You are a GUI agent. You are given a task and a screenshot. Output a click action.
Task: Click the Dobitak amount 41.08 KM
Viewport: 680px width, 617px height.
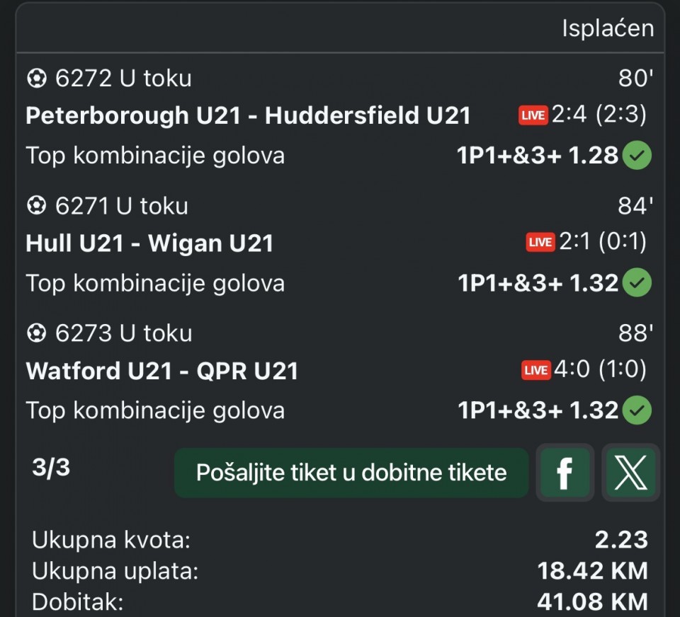click(592, 601)
